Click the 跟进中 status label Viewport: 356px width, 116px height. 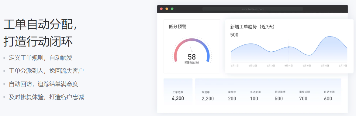click(x=206, y=92)
